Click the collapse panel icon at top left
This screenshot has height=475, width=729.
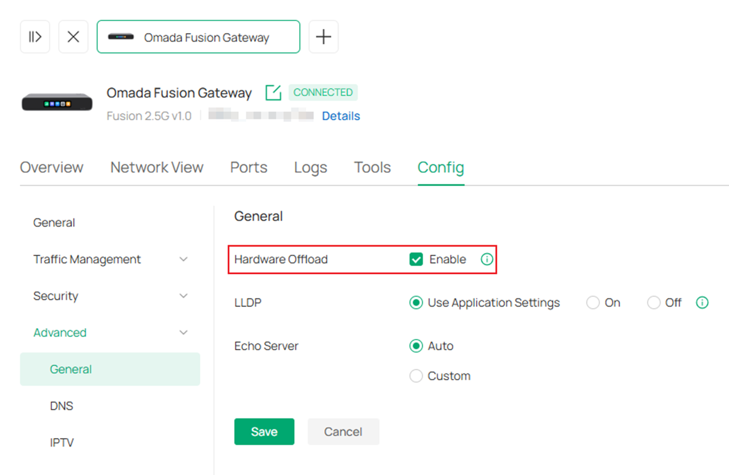coord(35,37)
